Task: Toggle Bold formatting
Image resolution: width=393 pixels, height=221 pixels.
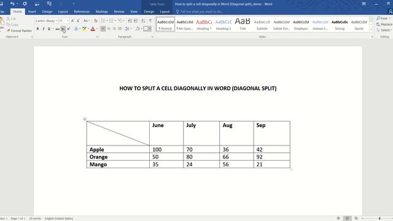Action: point(37,29)
